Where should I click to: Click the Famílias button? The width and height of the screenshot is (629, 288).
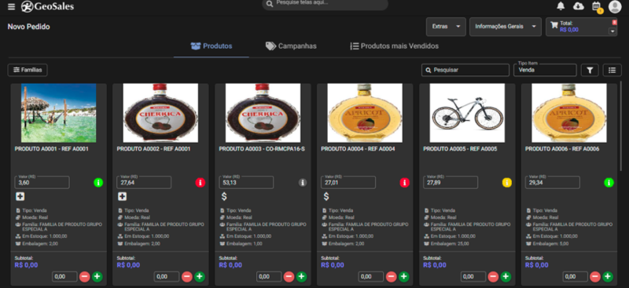tap(28, 70)
